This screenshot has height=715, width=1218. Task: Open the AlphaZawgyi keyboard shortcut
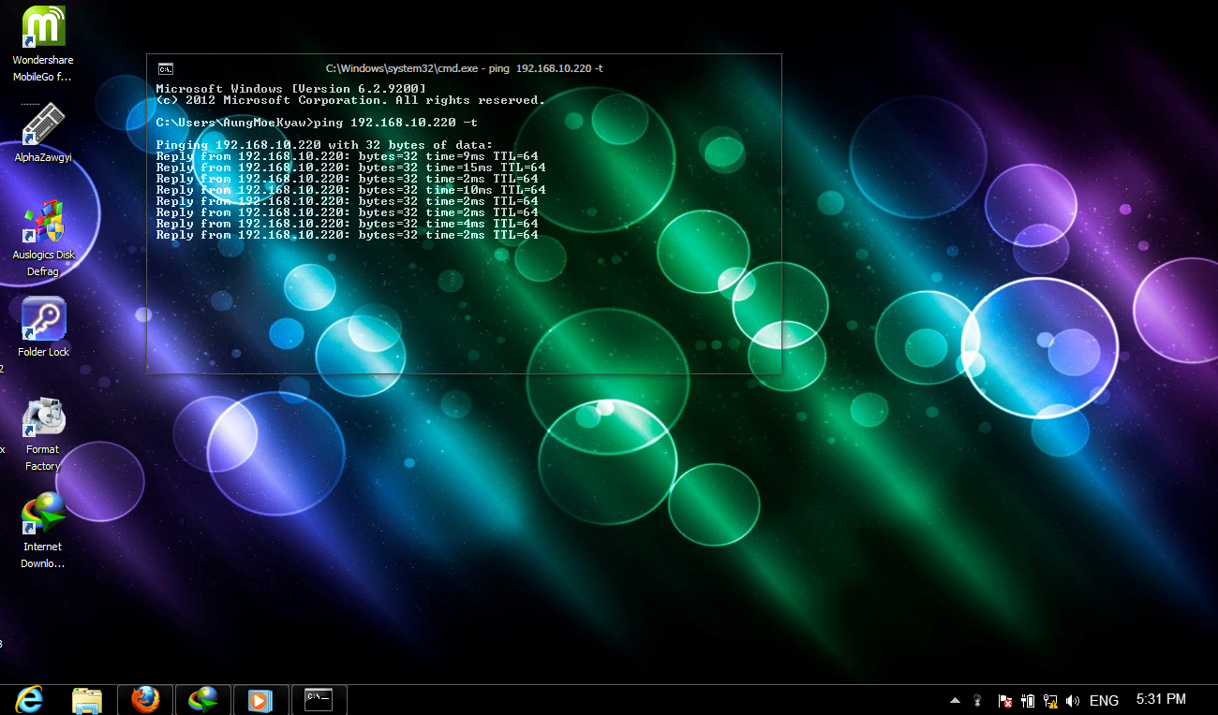pyautogui.click(x=43, y=133)
